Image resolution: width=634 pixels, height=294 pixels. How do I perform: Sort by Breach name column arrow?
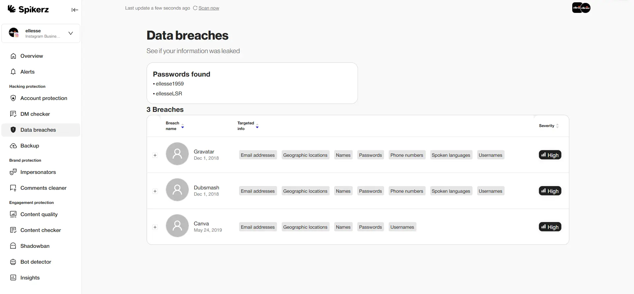183,126
